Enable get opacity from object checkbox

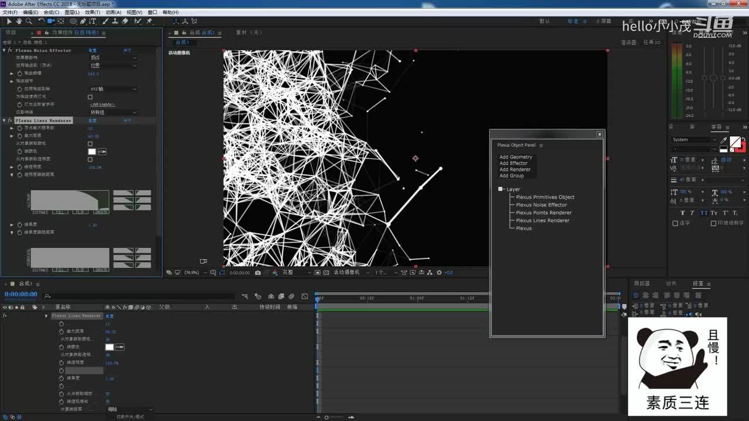[90, 159]
